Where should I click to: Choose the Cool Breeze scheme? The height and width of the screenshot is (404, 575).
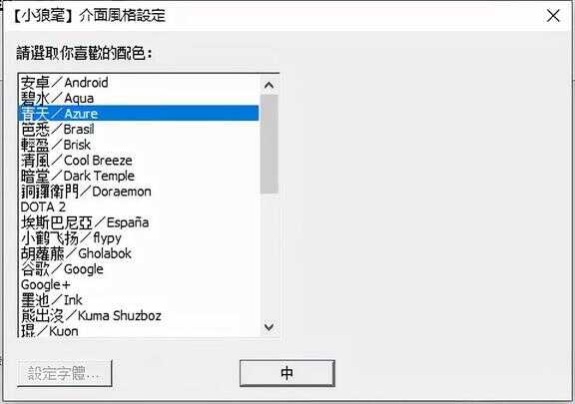pyautogui.click(x=139, y=161)
